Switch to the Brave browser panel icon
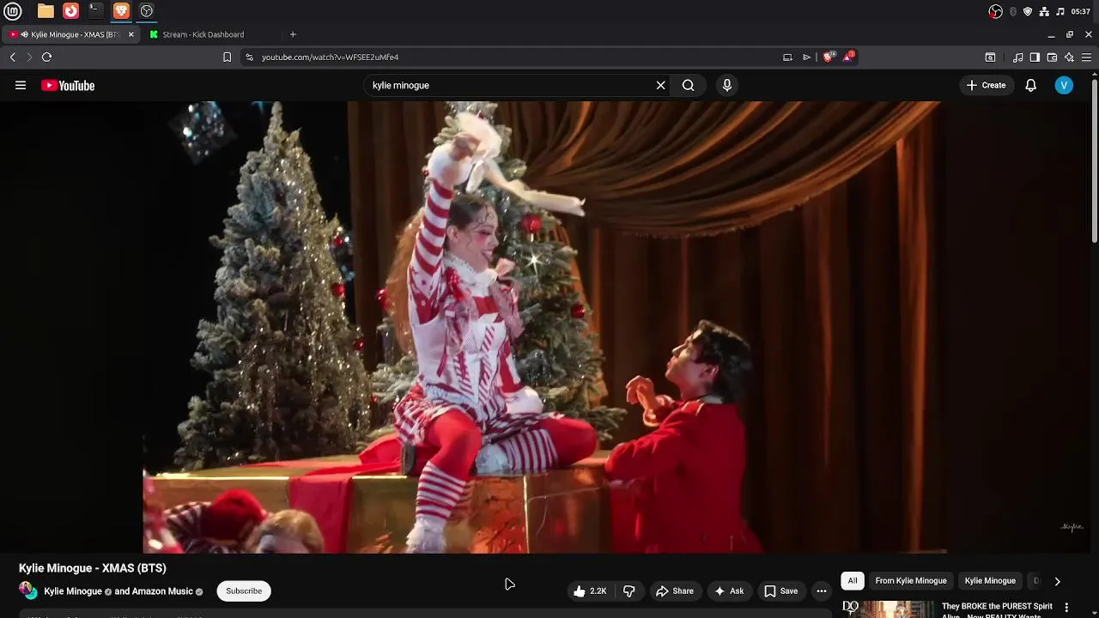This screenshot has width=1099, height=618. (x=121, y=11)
